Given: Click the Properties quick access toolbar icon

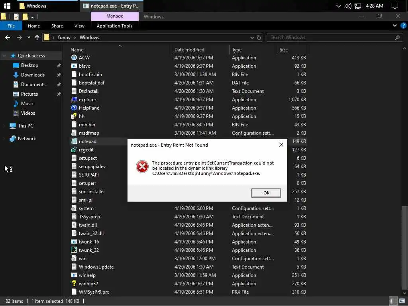Looking at the screenshot, I should [x=16, y=17].
